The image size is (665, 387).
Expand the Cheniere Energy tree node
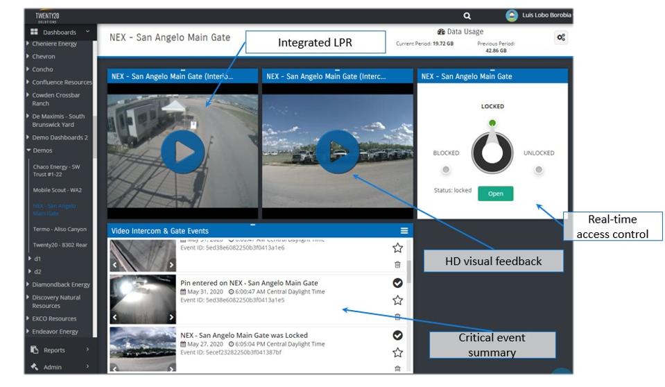coord(28,43)
